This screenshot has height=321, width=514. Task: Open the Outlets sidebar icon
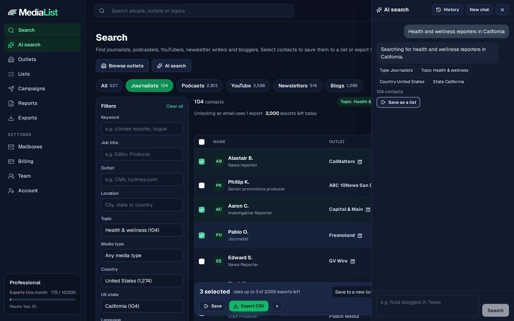coord(11,60)
